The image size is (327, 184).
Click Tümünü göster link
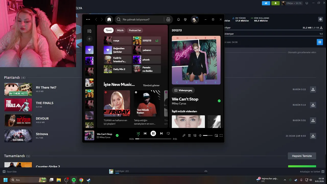click(x=151, y=85)
